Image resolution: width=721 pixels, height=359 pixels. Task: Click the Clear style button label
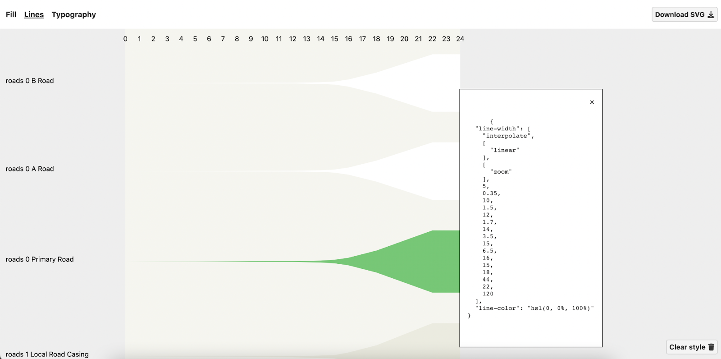point(687,347)
